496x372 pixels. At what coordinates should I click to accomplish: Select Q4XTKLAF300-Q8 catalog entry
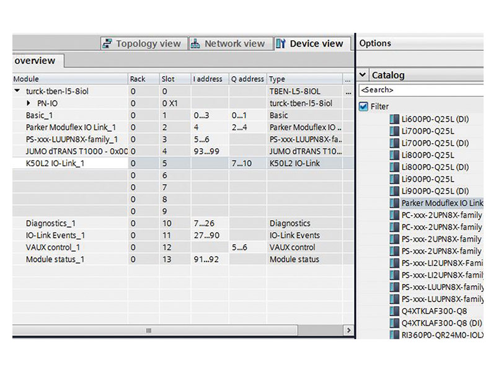(x=434, y=311)
